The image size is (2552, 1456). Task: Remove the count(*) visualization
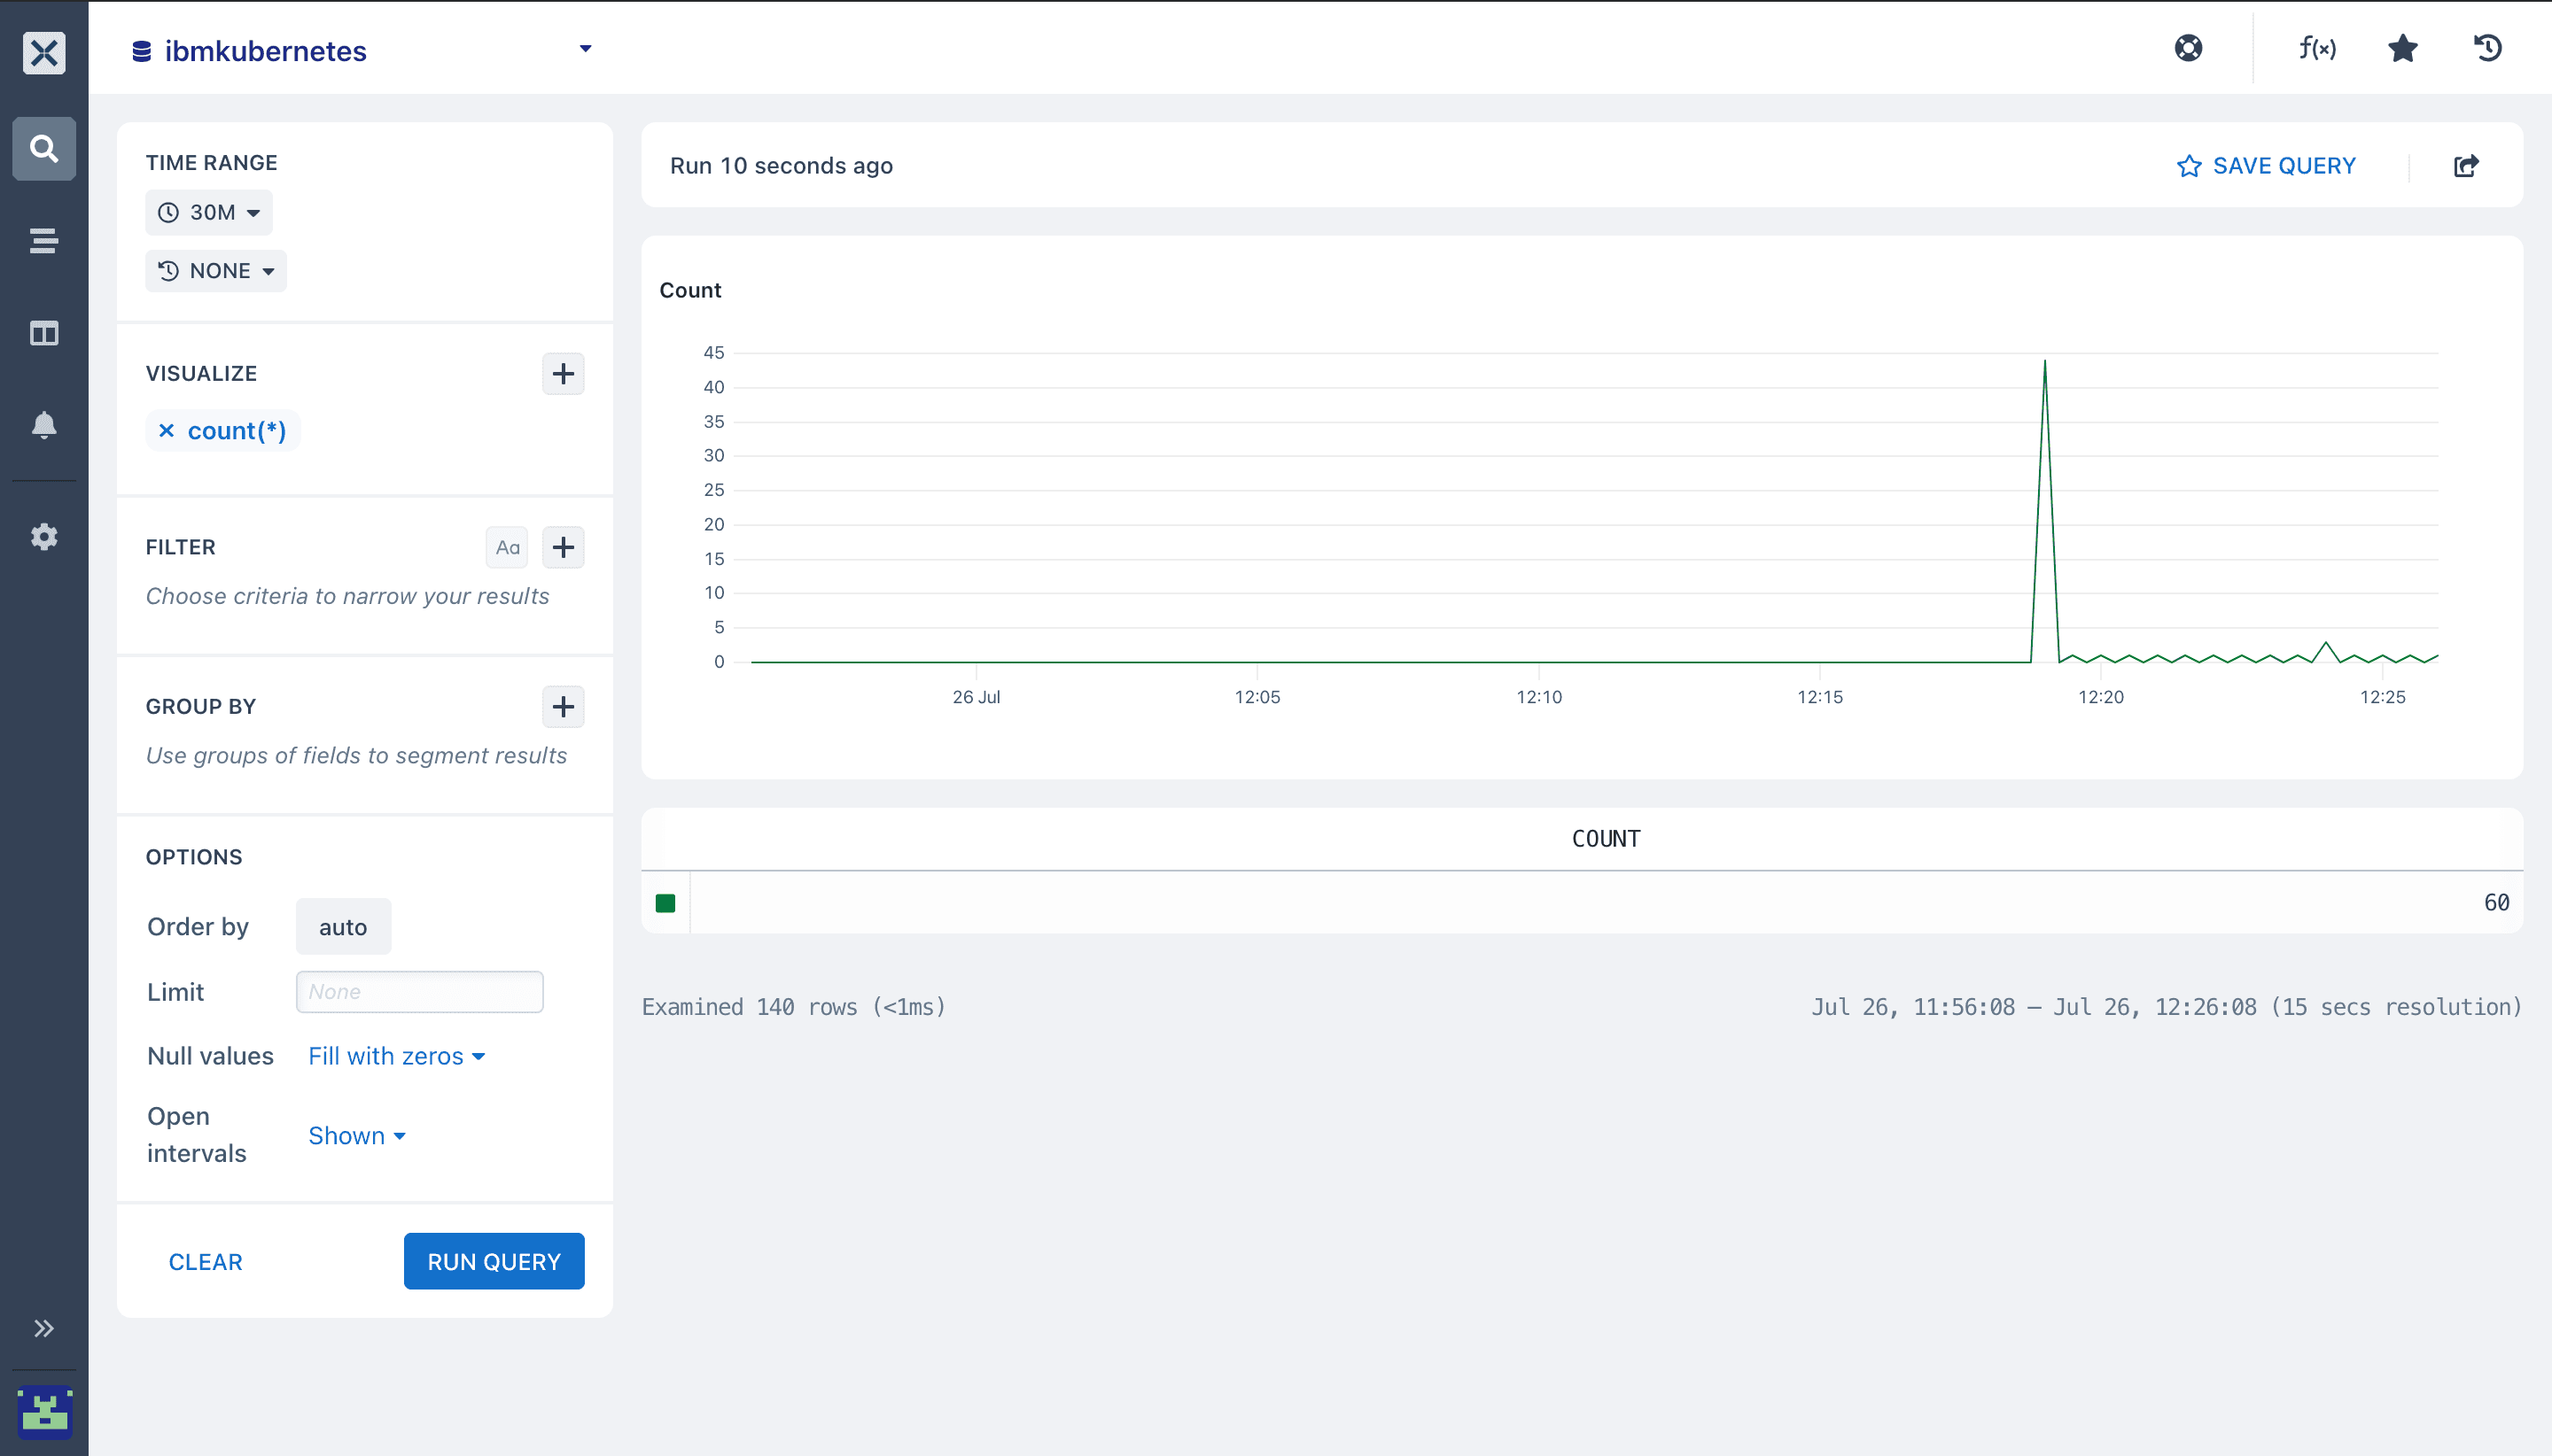pos(166,431)
